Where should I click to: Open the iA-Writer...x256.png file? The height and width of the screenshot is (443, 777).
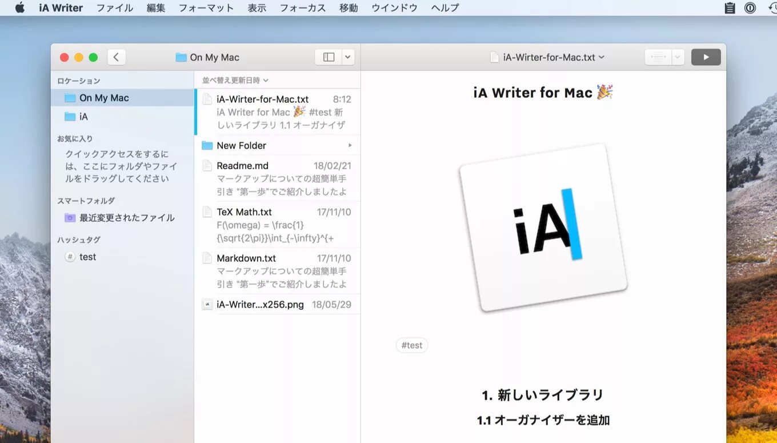pyautogui.click(x=278, y=304)
